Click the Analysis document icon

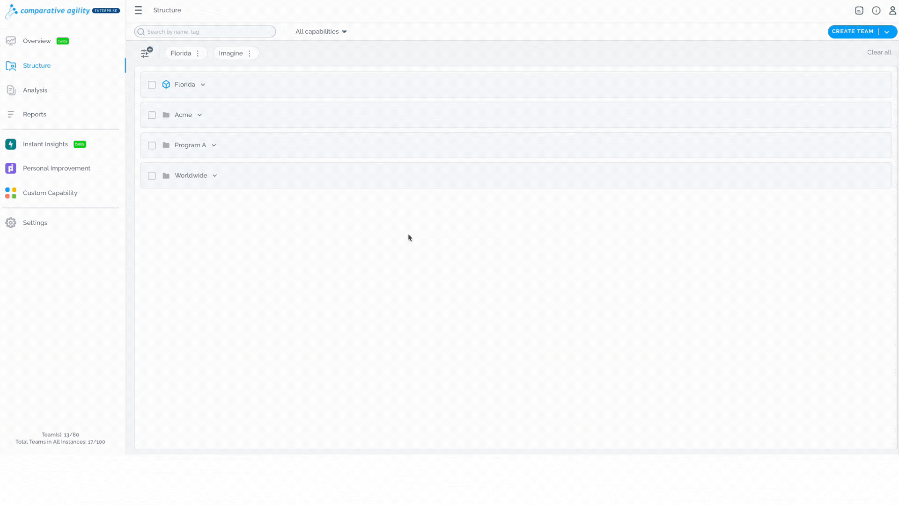[x=11, y=90]
